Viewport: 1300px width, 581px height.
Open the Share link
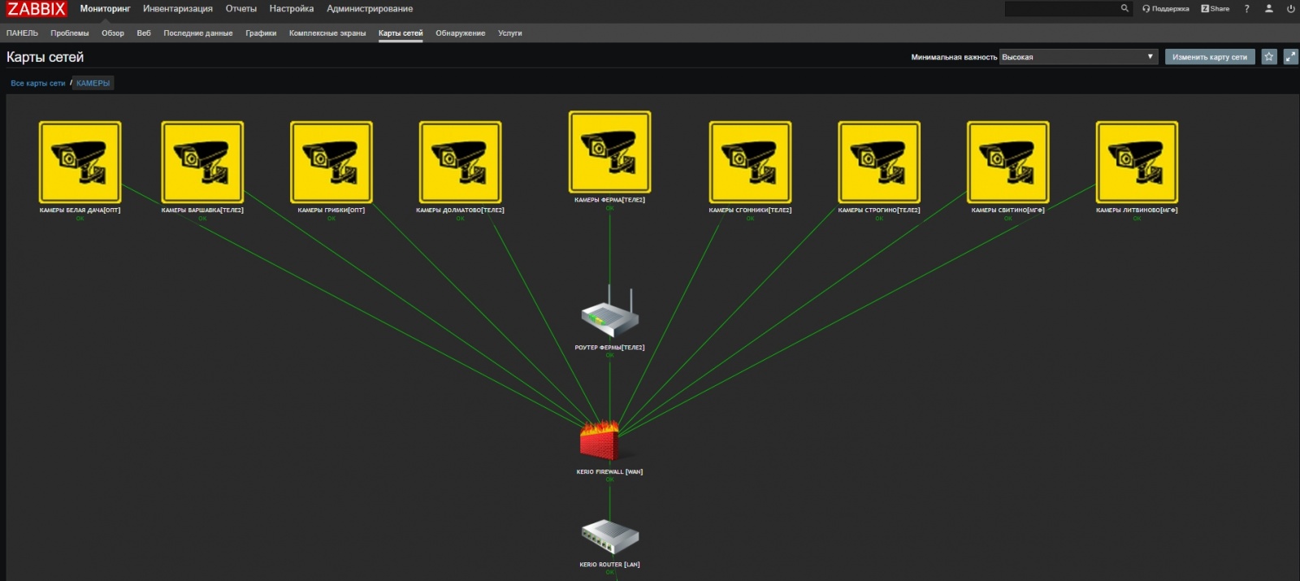click(1215, 9)
